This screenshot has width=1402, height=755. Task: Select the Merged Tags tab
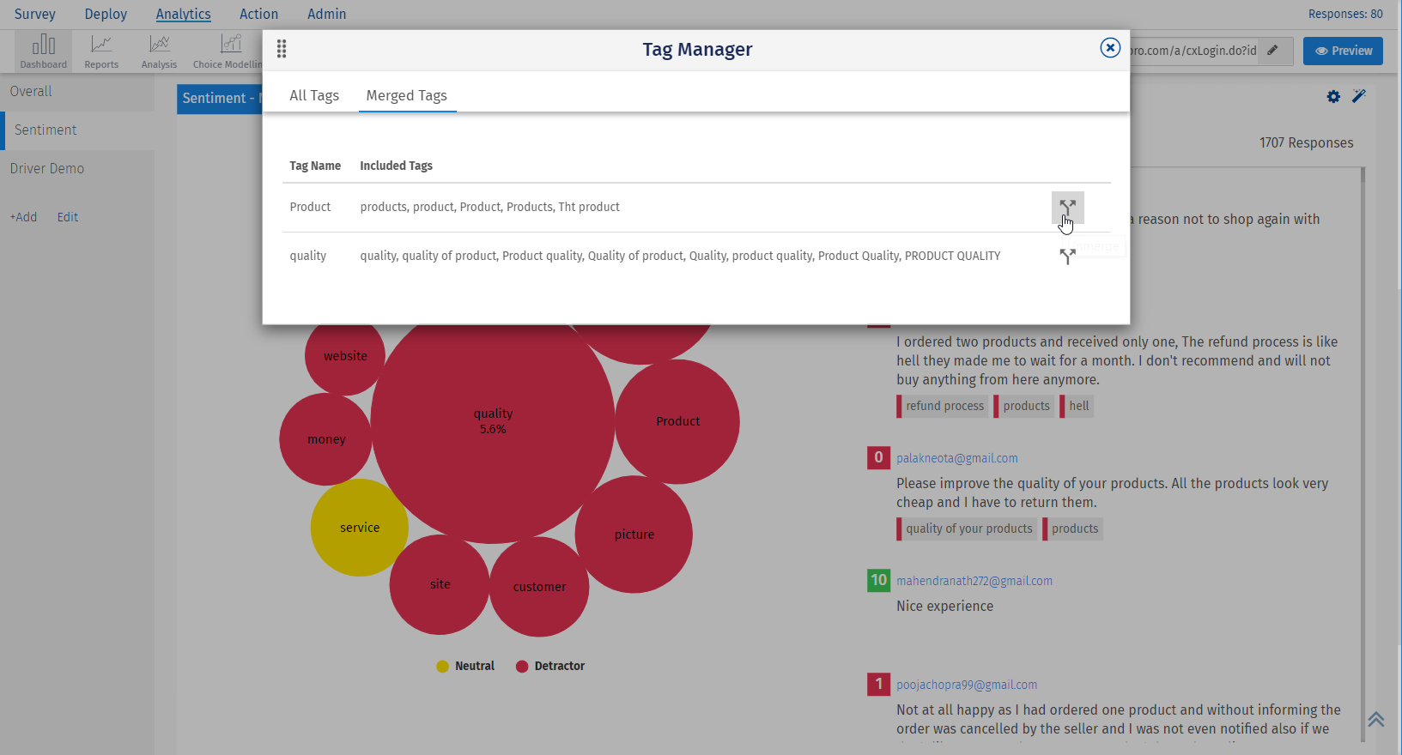(x=406, y=95)
